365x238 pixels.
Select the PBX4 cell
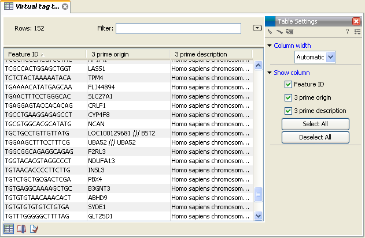click(x=128, y=179)
